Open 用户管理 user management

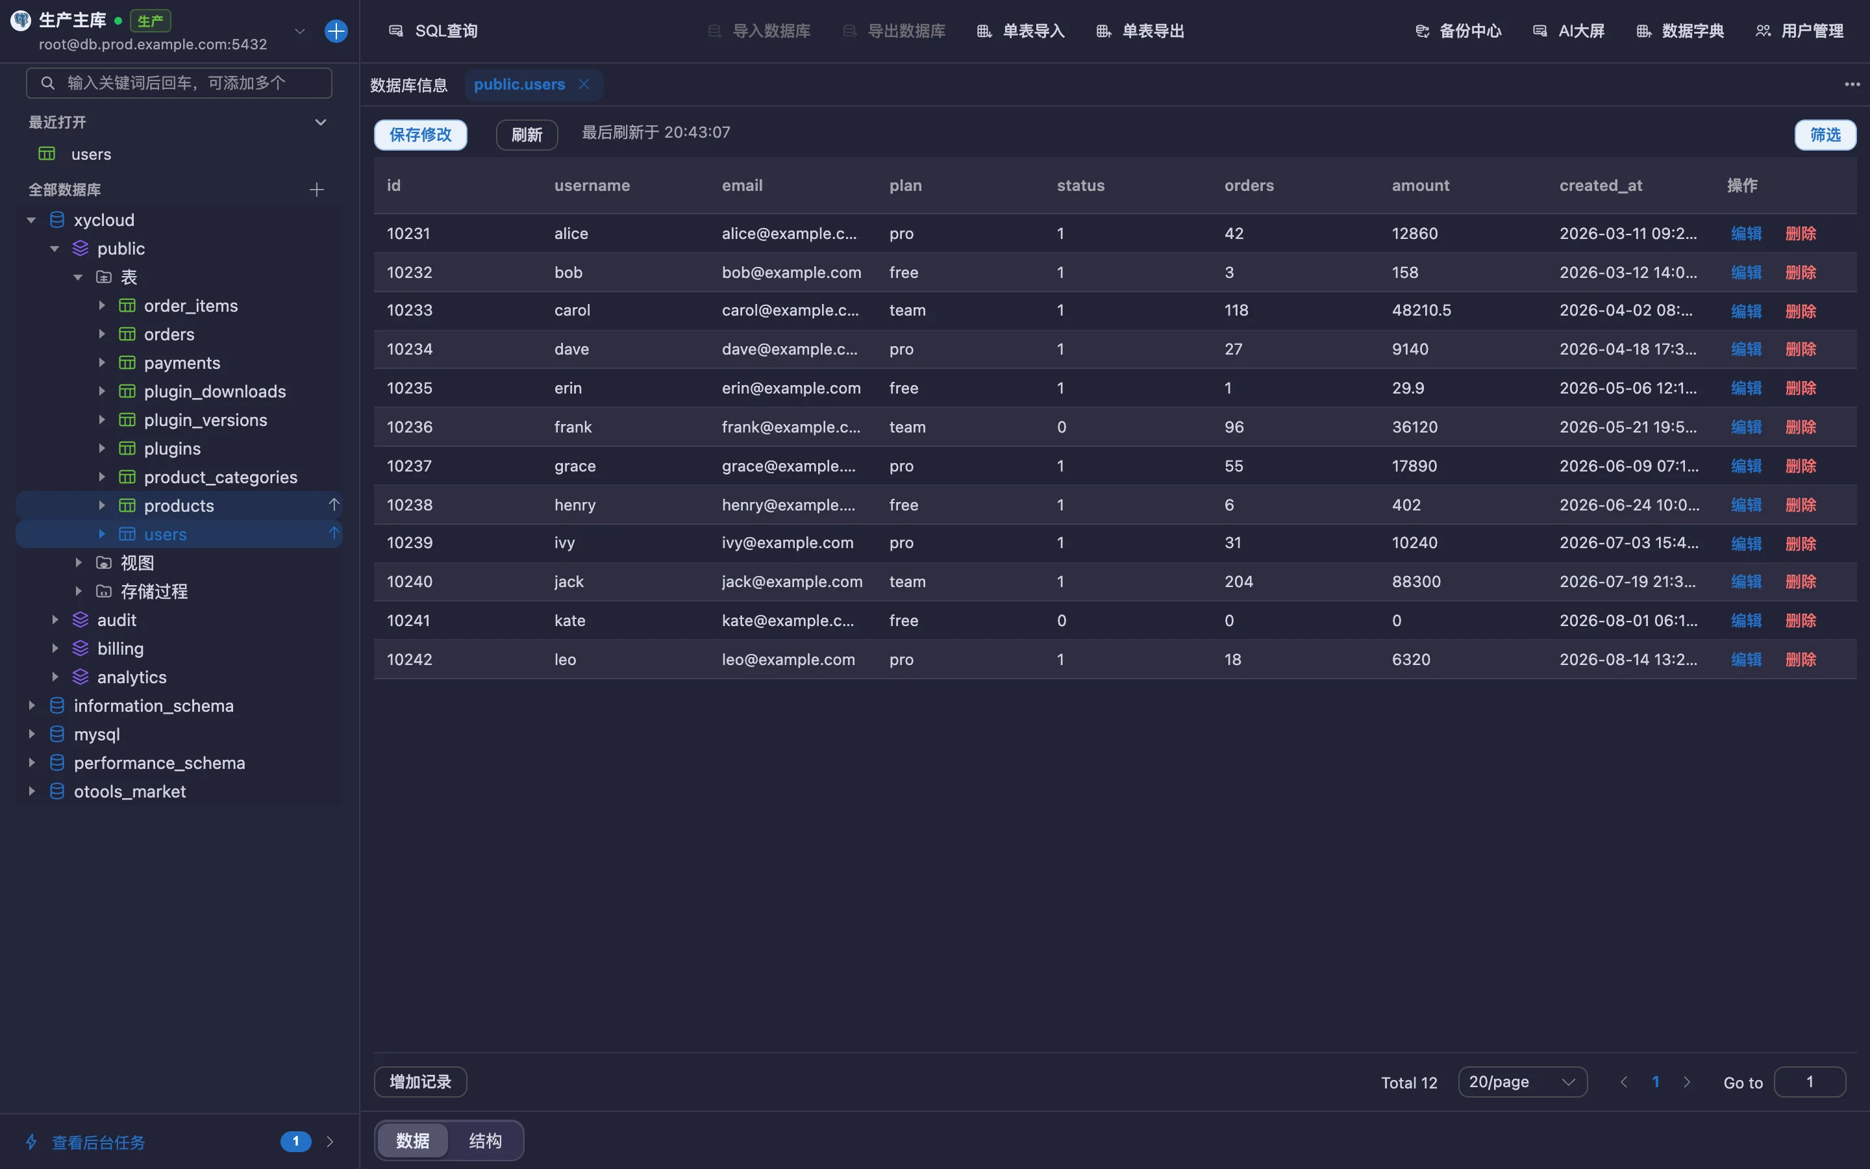(1799, 31)
